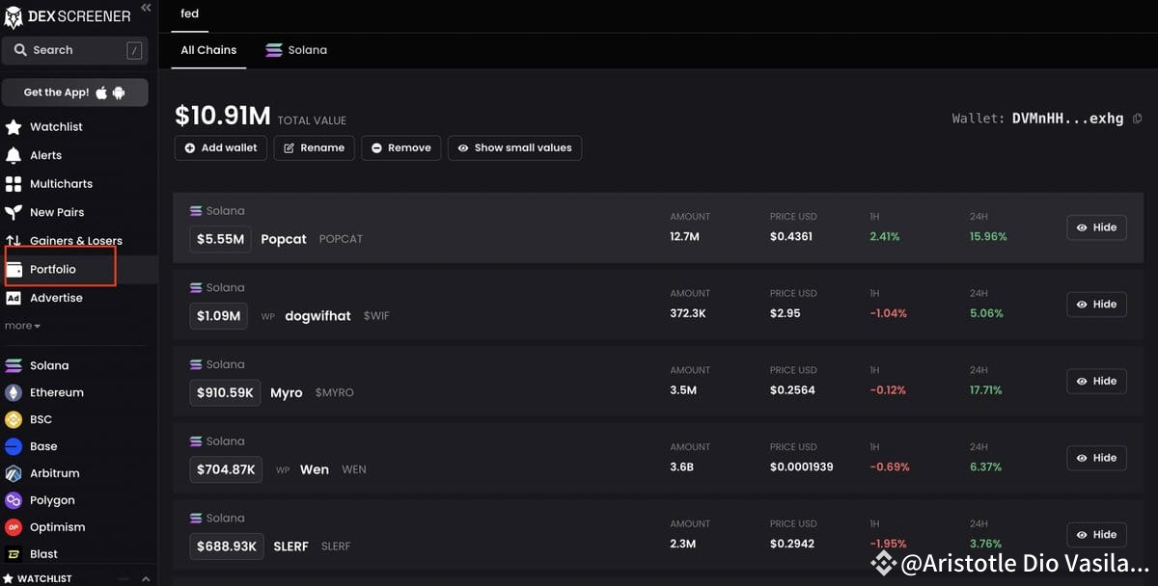1158x586 pixels.
Task: Click the Watchlist star icon
Action: (14, 127)
